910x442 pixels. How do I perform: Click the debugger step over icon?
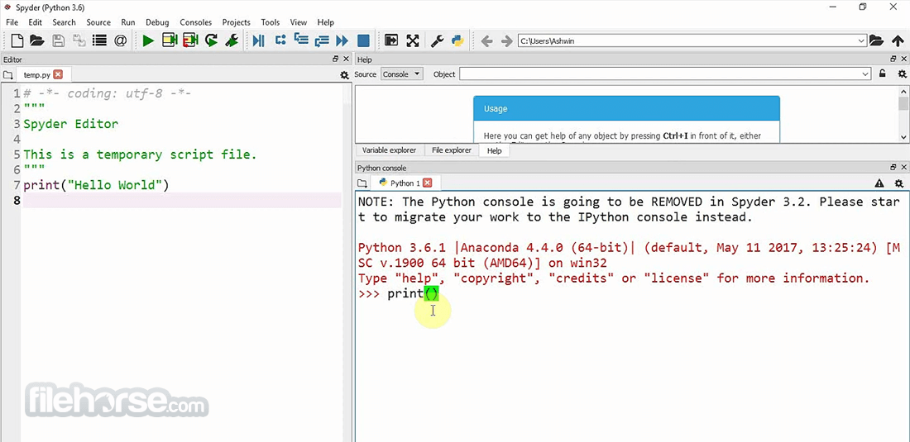coord(280,40)
